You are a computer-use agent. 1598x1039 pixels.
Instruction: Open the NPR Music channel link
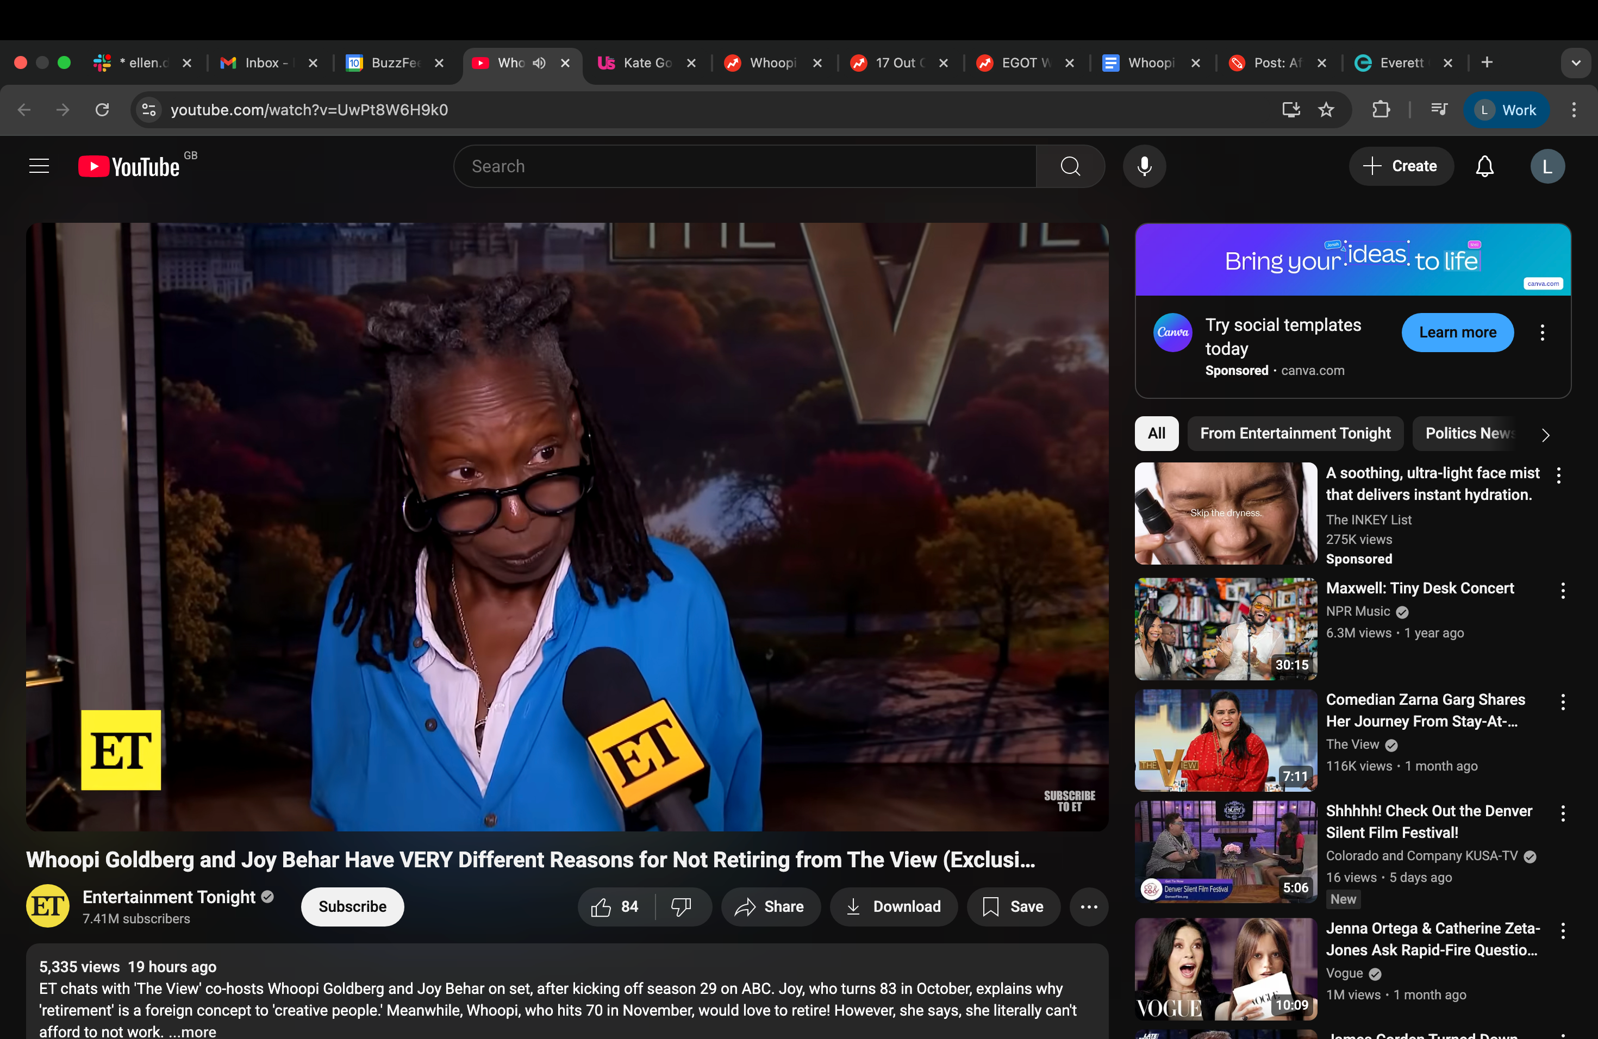point(1358,611)
